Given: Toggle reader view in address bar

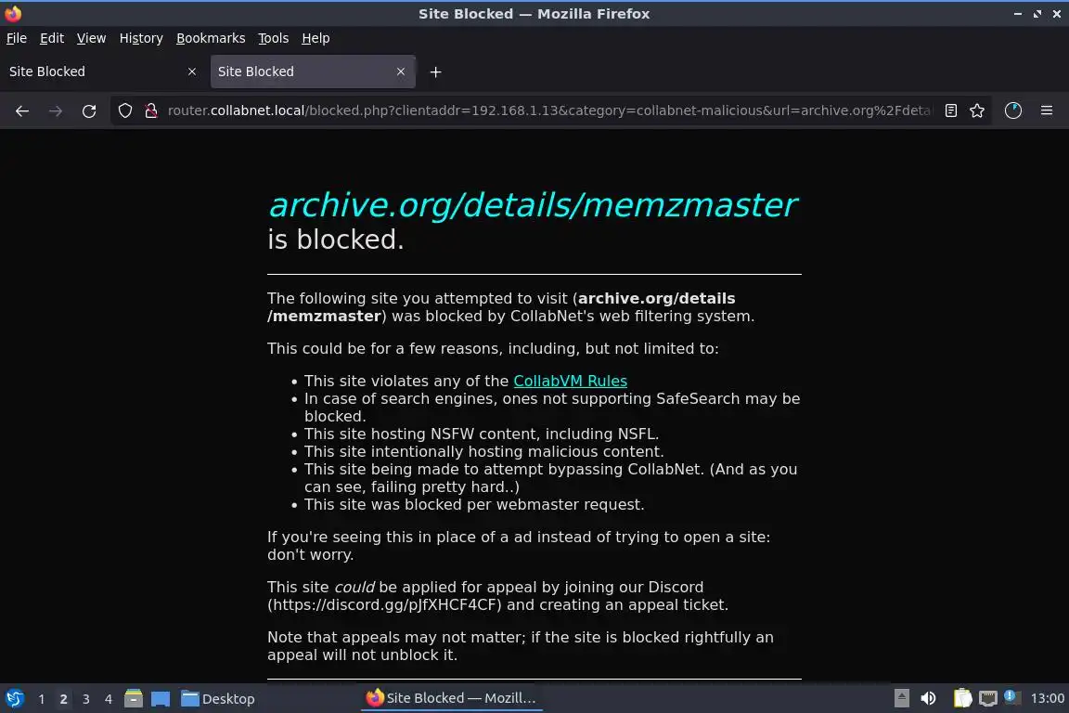Looking at the screenshot, I should pyautogui.click(x=950, y=110).
